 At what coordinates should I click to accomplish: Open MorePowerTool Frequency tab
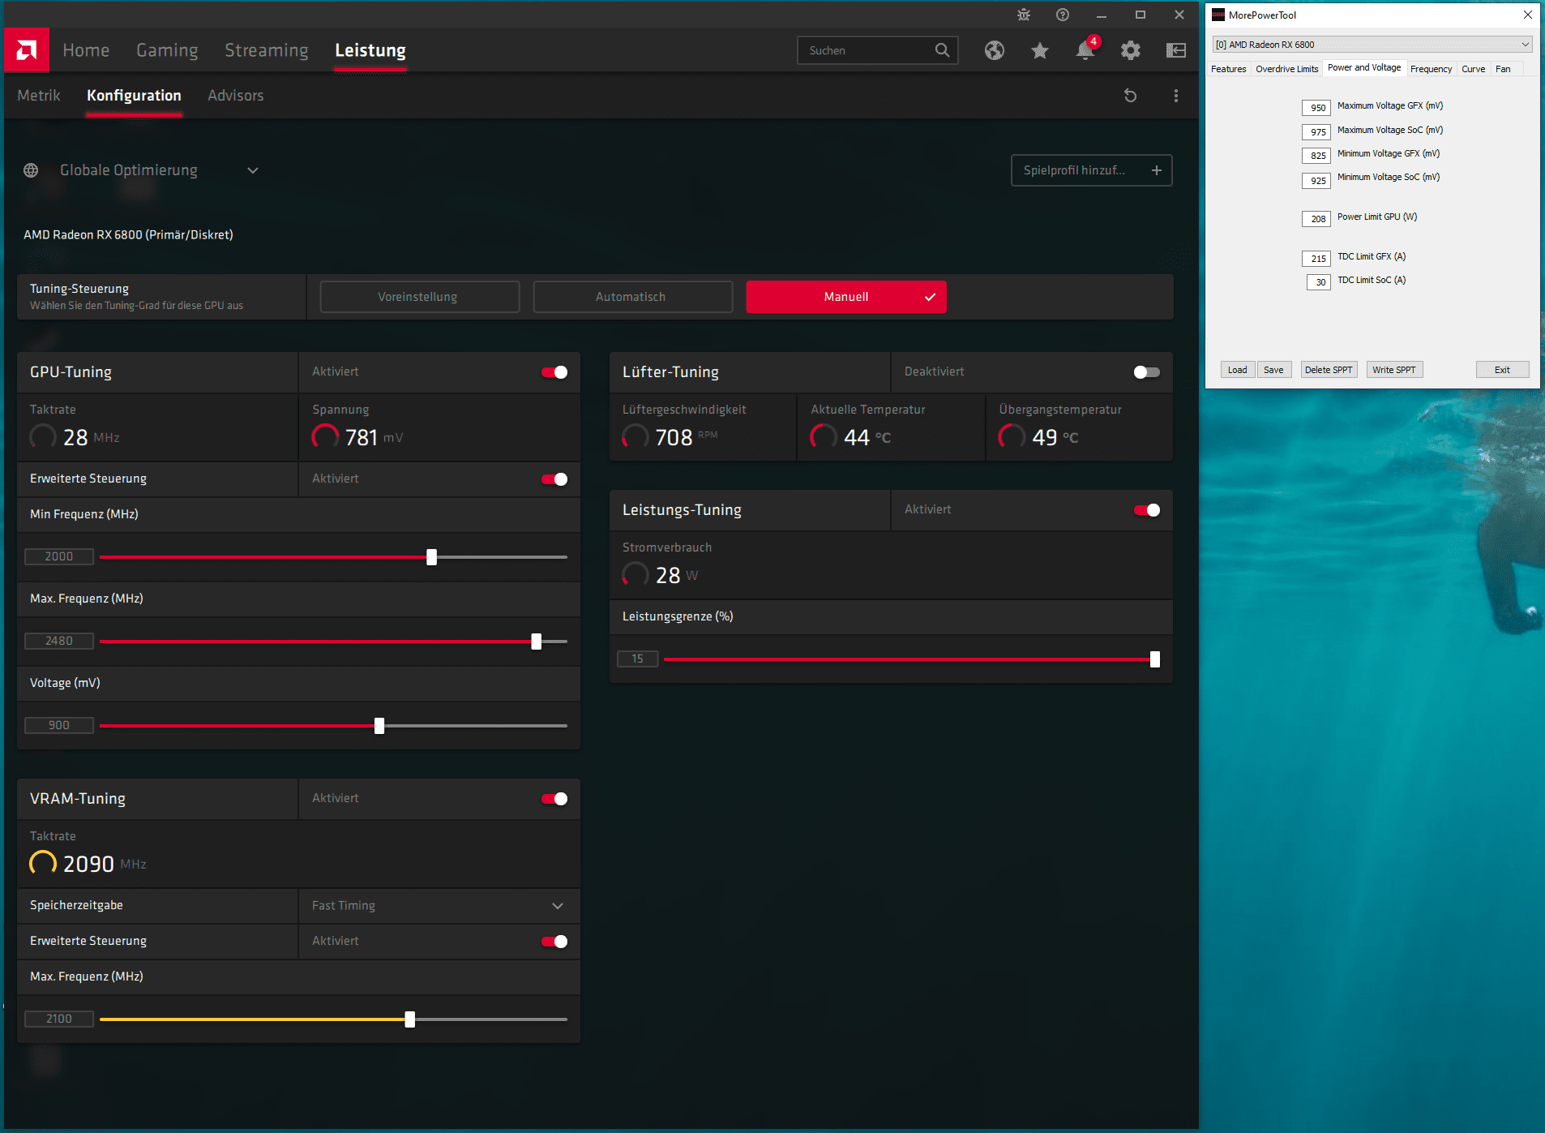1432,69
